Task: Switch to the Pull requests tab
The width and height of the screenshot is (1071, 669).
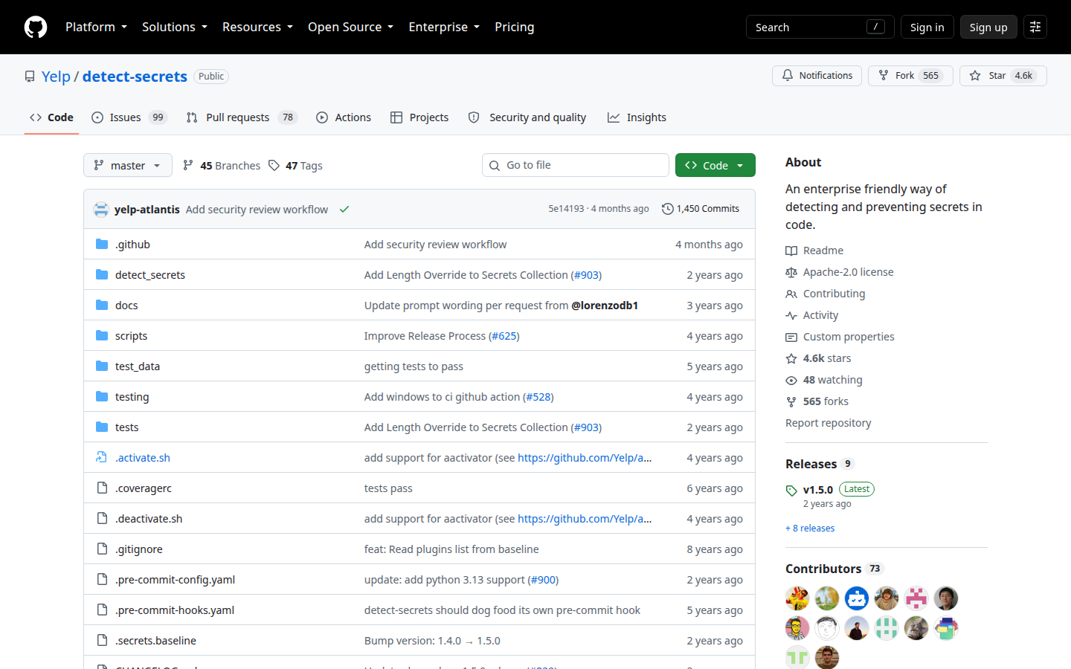Action: click(x=242, y=117)
